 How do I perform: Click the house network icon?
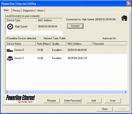(x=124, y=18)
